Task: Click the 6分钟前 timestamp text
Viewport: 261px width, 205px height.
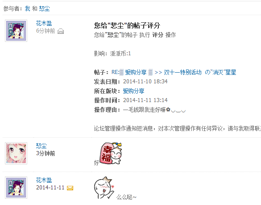Action: coord(46,31)
